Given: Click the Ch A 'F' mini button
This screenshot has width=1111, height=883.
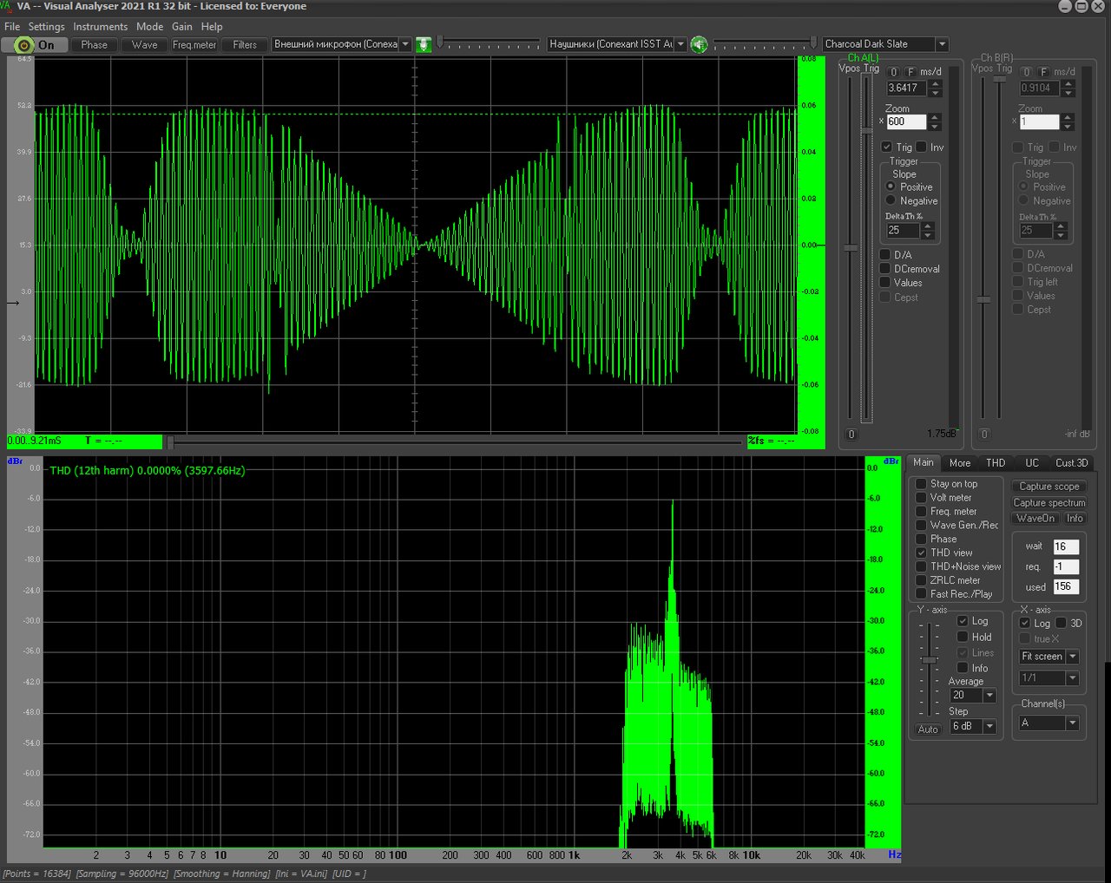Looking at the screenshot, I should pos(910,72).
